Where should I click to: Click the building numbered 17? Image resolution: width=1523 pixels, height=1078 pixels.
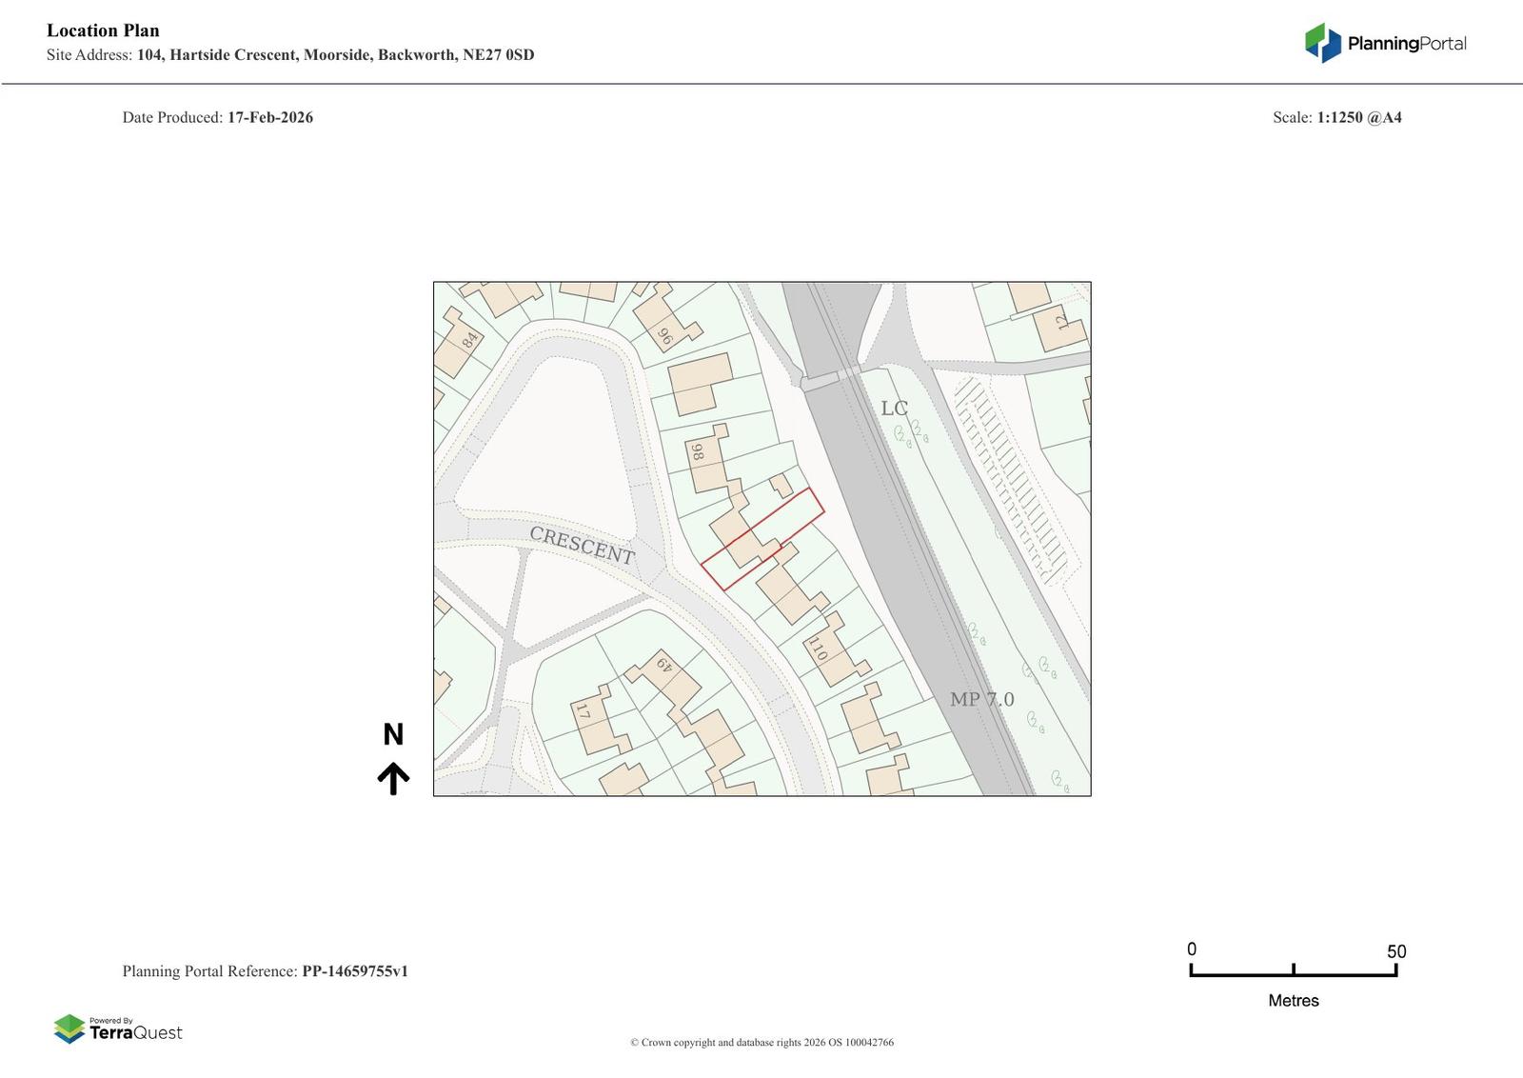pos(584,712)
